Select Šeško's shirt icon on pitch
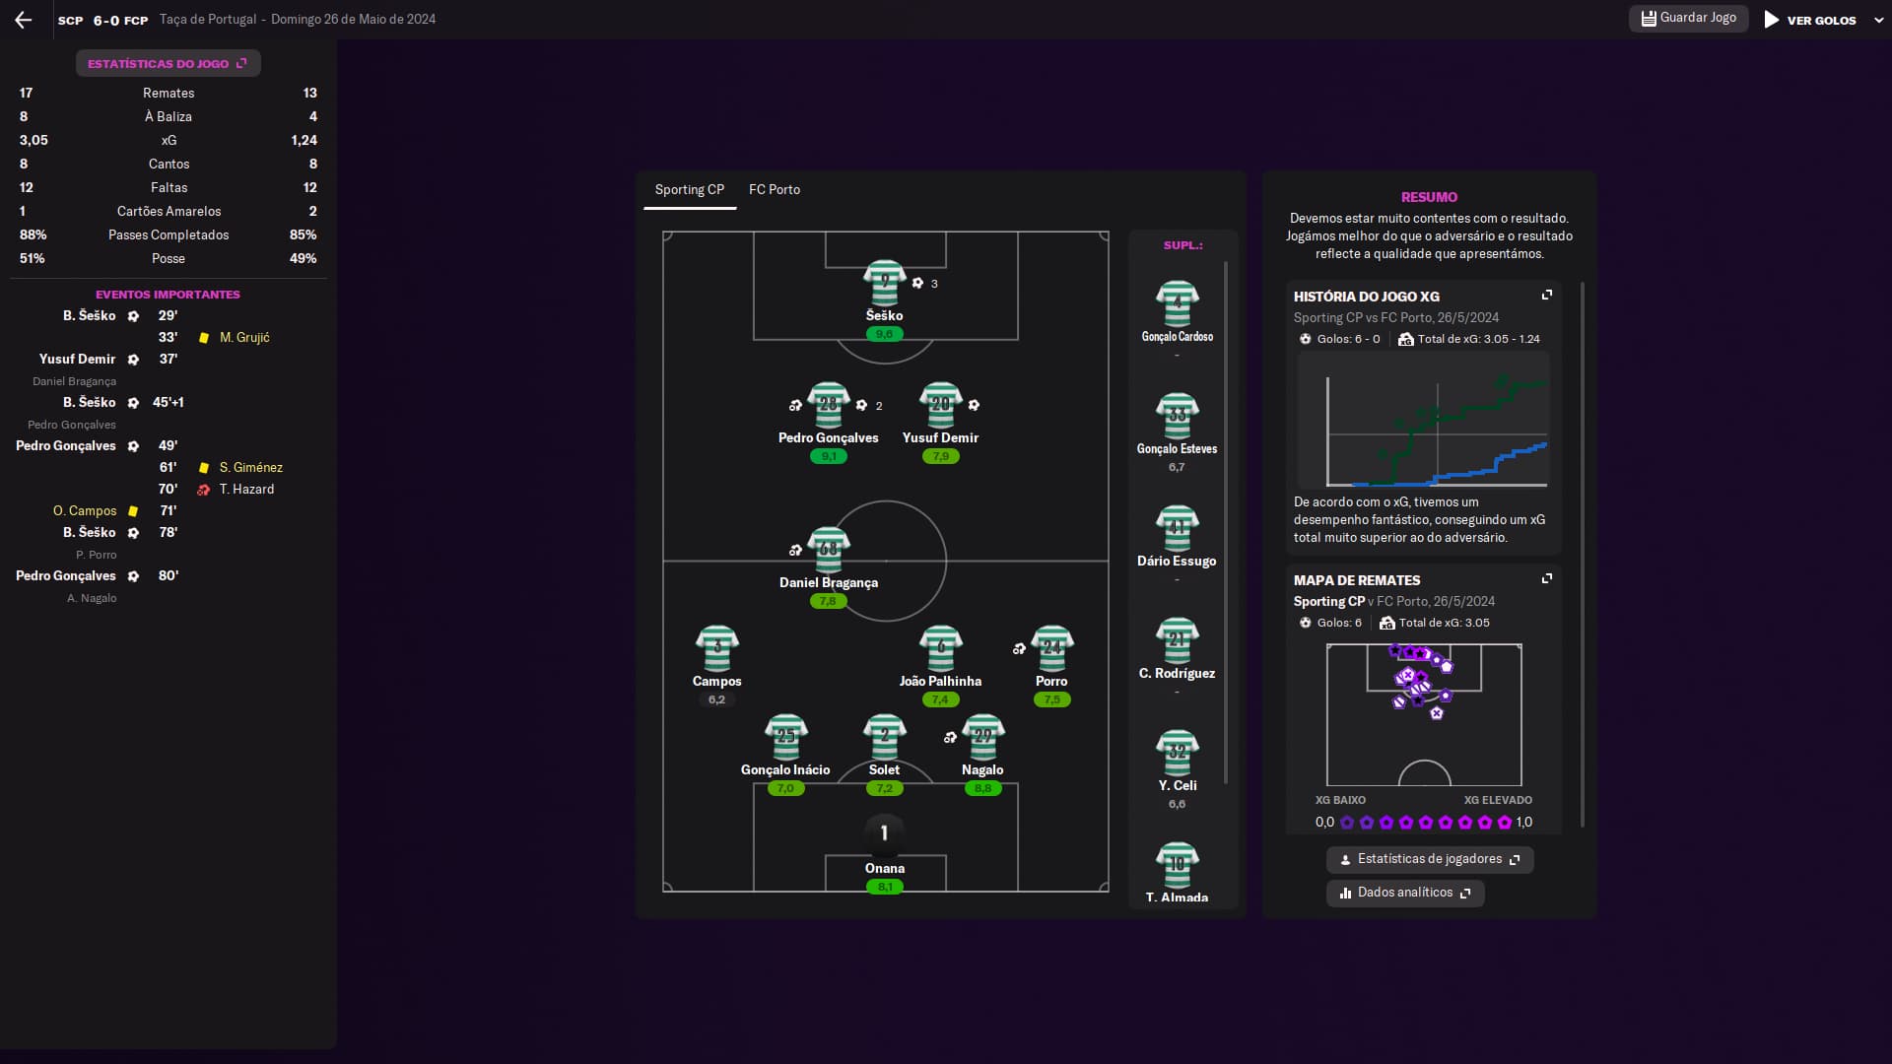The image size is (1892, 1064). tap(884, 283)
